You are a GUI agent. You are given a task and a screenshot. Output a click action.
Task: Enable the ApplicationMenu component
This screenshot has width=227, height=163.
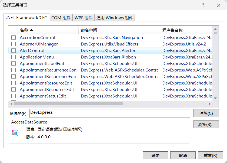pos(13,57)
